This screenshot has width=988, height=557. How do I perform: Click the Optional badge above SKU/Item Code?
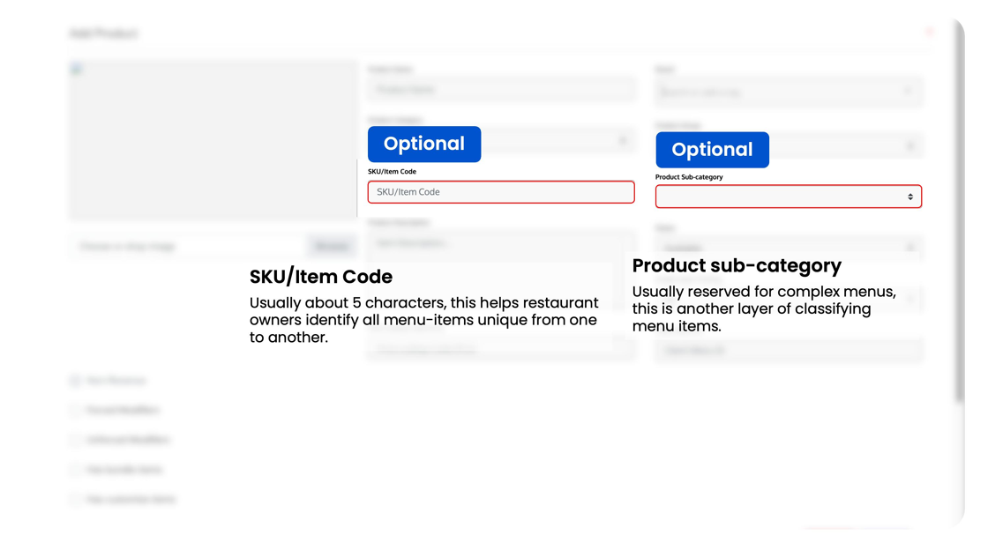tap(424, 145)
